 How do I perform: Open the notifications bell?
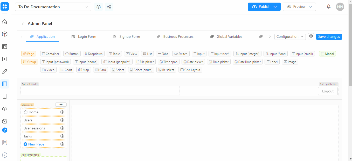tap(329, 7)
